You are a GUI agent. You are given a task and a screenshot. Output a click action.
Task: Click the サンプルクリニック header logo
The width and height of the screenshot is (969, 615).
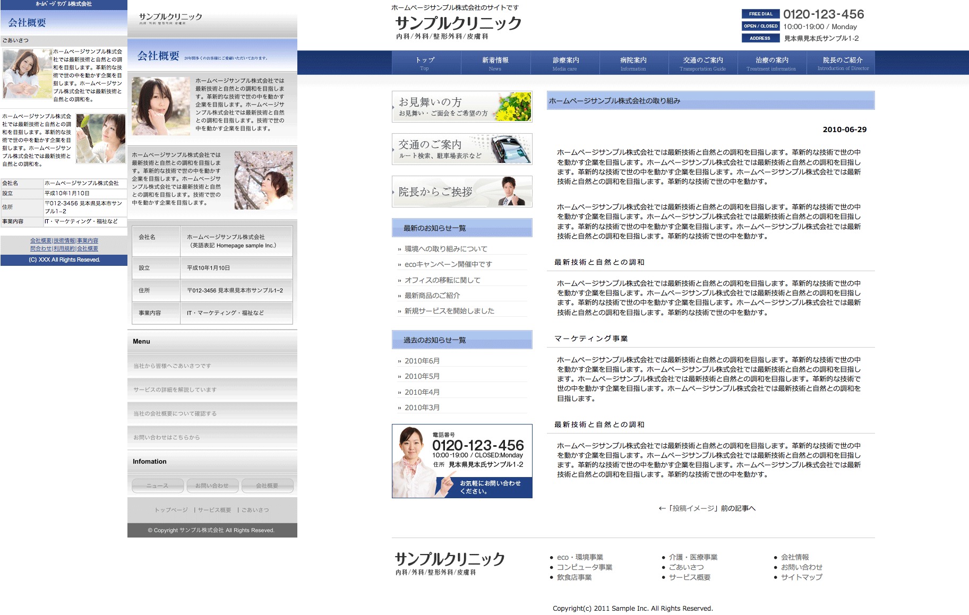(458, 23)
